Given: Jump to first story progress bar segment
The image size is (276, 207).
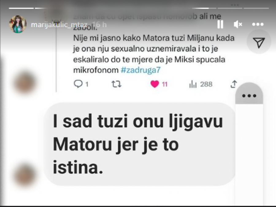Looking at the screenshot, I should click(x=21, y=8).
